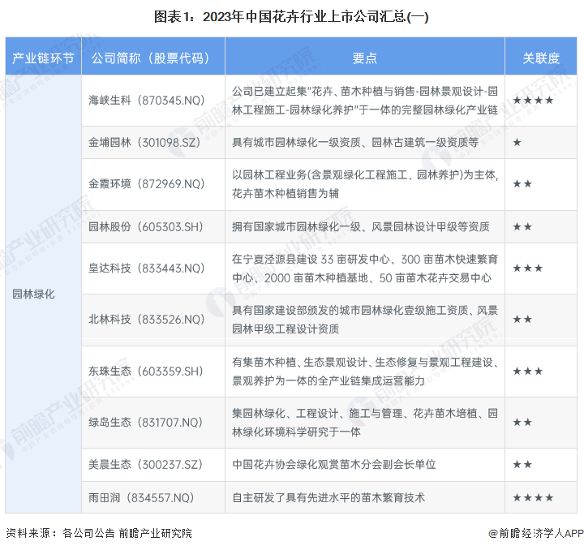Click the three-star rating in the 皇达科技 row

pyautogui.click(x=528, y=269)
